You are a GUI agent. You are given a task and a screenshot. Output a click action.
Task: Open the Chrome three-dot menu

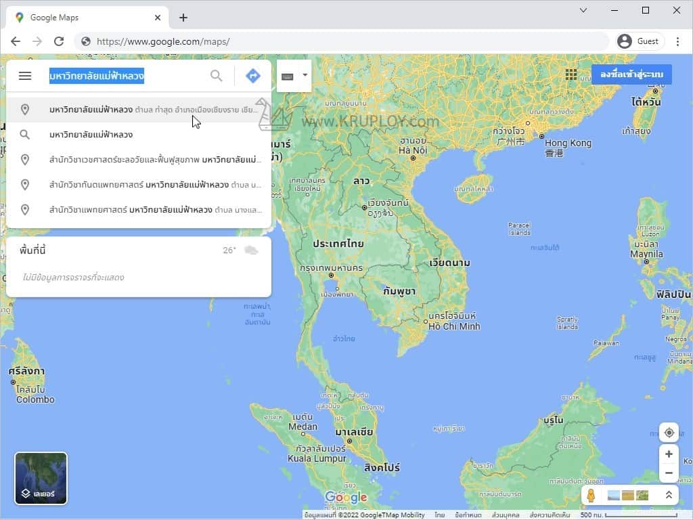click(677, 41)
